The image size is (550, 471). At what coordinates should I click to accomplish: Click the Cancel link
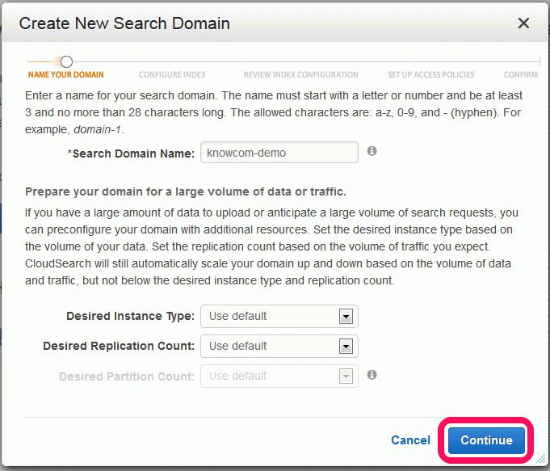pos(410,440)
